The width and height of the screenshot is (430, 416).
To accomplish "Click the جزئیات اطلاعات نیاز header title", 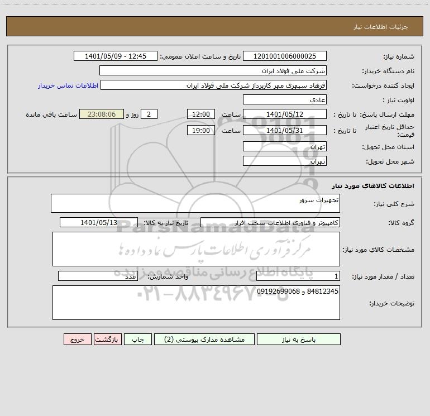I will pos(381,27).
